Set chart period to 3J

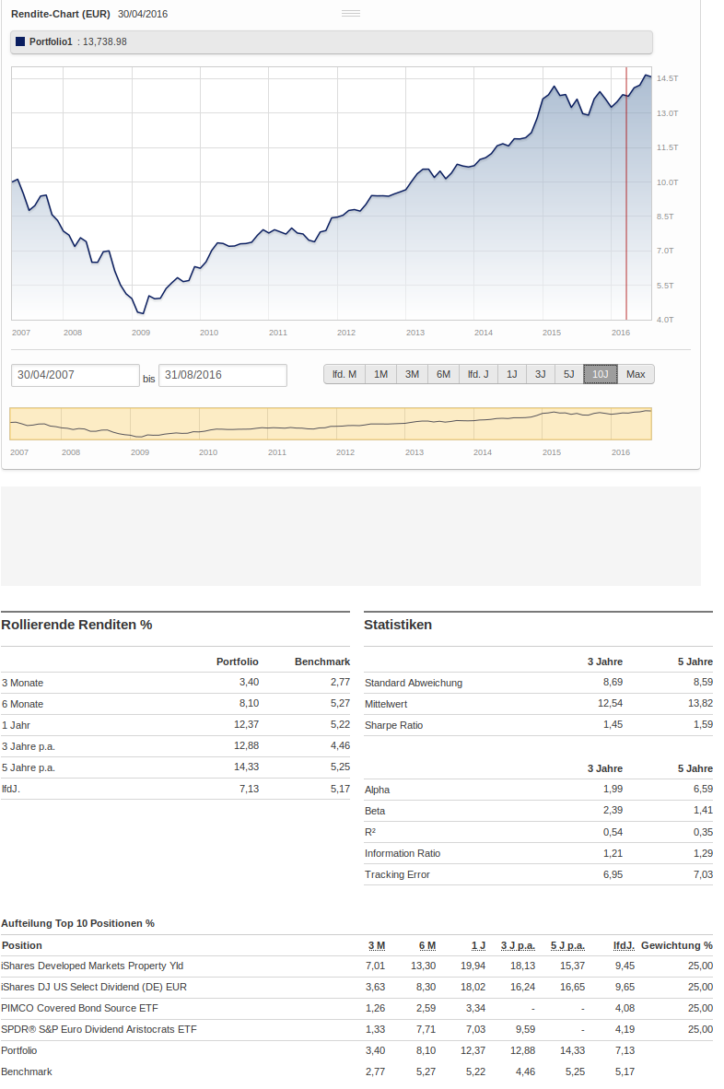[541, 374]
